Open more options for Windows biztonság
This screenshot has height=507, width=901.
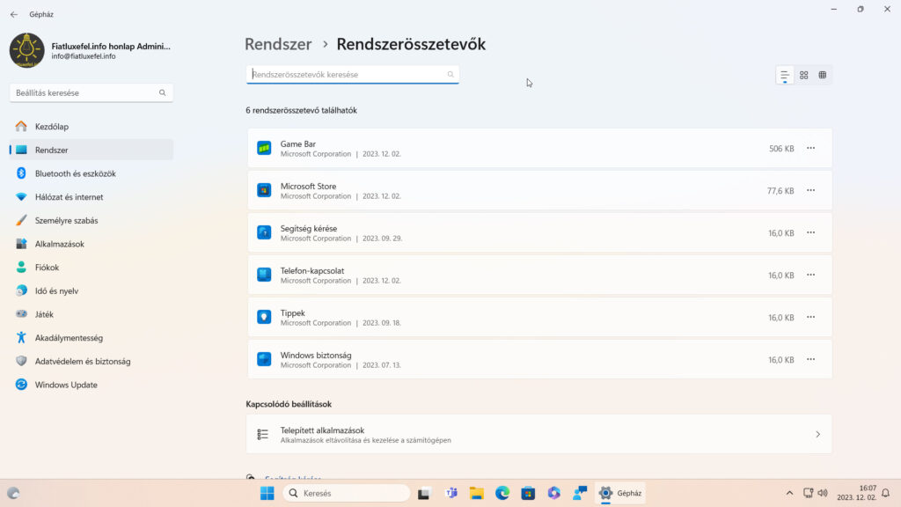[810, 359]
